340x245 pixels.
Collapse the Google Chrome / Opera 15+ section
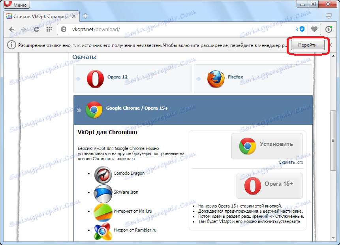(193, 110)
